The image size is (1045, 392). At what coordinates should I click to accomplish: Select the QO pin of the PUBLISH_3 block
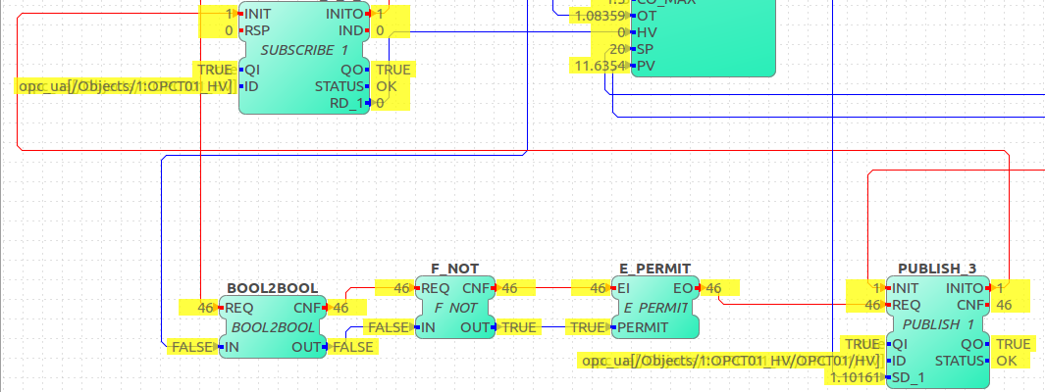tap(971, 344)
